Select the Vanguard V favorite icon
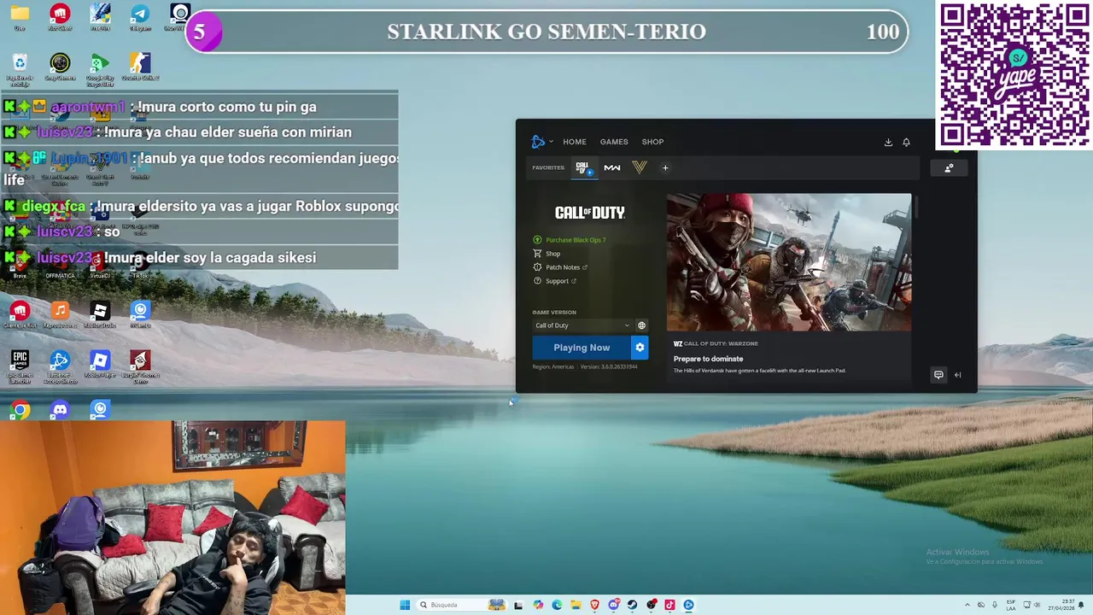The width and height of the screenshot is (1093, 615). (640, 167)
